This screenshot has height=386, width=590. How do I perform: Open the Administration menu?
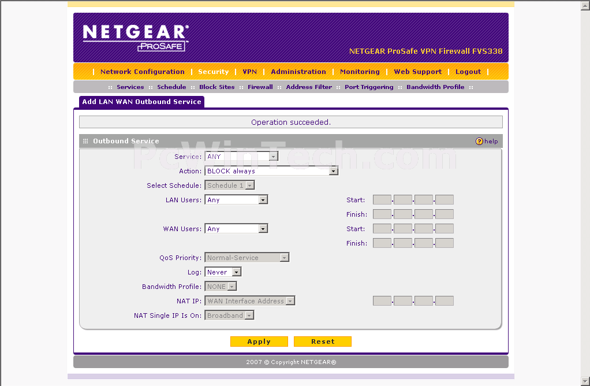(298, 72)
